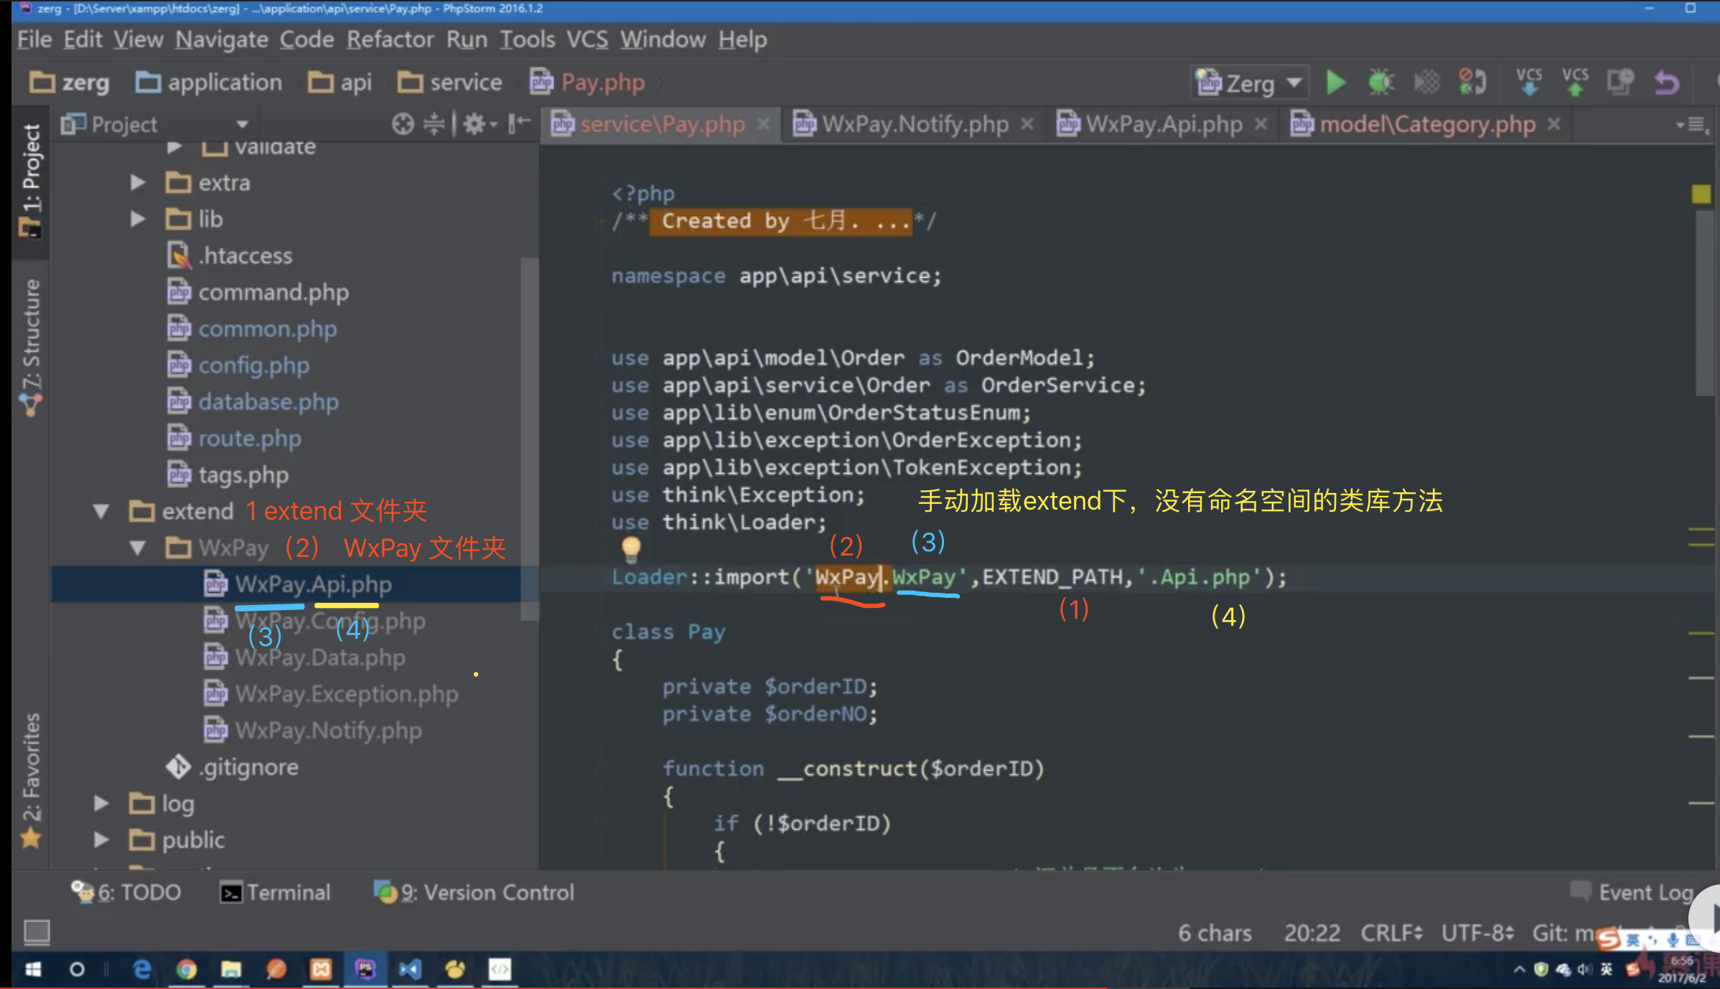Open the File menu

[34, 39]
